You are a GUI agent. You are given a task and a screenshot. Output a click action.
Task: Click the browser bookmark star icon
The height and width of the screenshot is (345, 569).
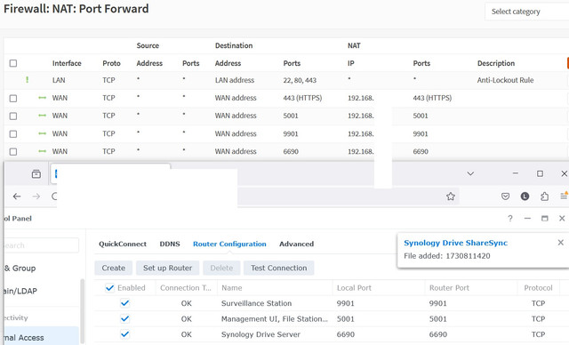click(451, 197)
